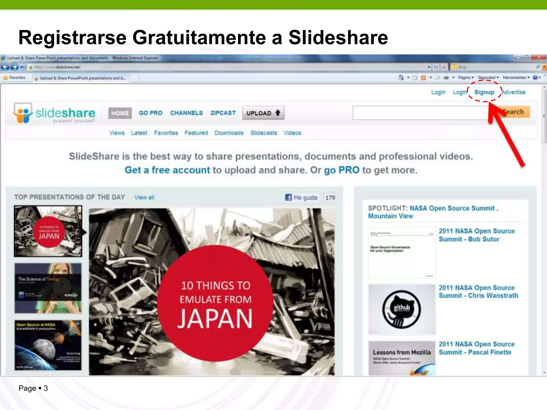Image resolution: width=547 pixels, height=410 pixels.
Task: Click the Bing magnifier search icon
Action: (538, 67)
